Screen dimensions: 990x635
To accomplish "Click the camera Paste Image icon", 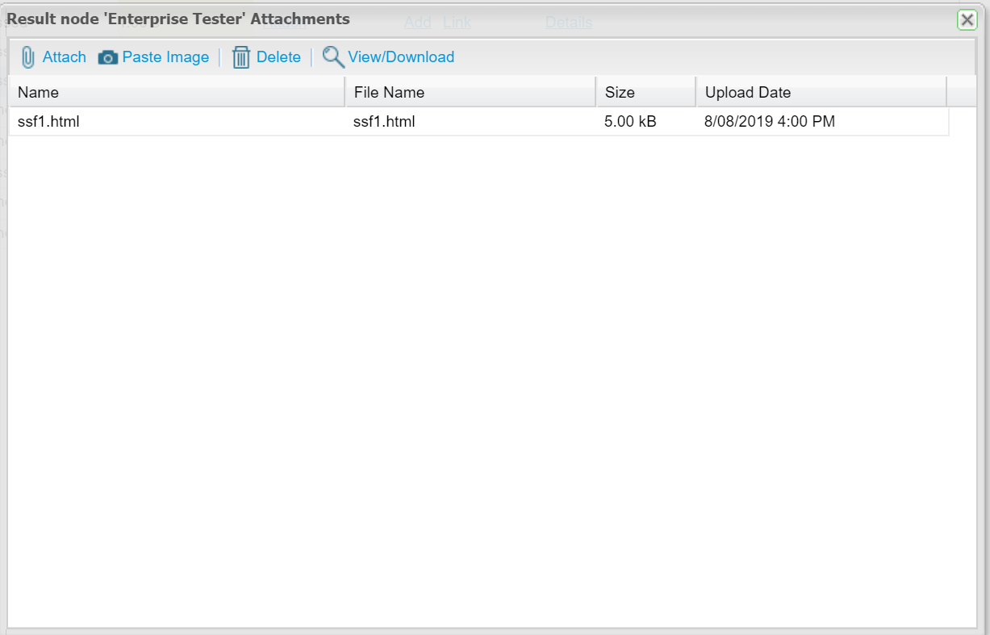I will (108, 57).
